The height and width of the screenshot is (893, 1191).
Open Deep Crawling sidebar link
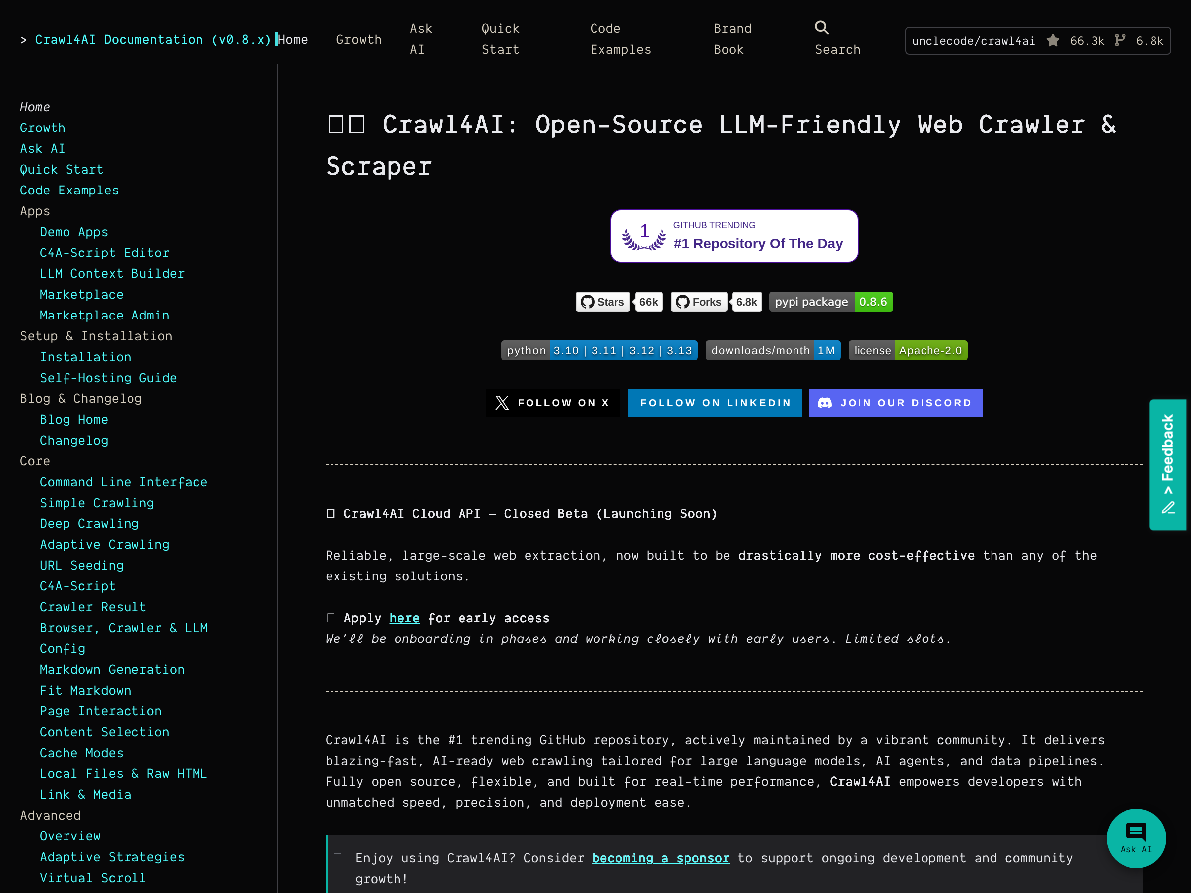[x=89, y=524]
